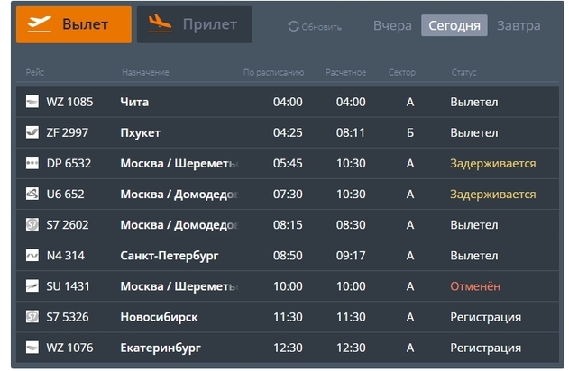Click S7 logo icon for flight S7 2602

click(x=32, y=225)
